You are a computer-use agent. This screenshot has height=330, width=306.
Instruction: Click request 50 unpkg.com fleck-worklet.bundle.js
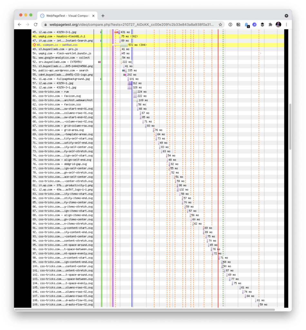(x=62, y=53)
